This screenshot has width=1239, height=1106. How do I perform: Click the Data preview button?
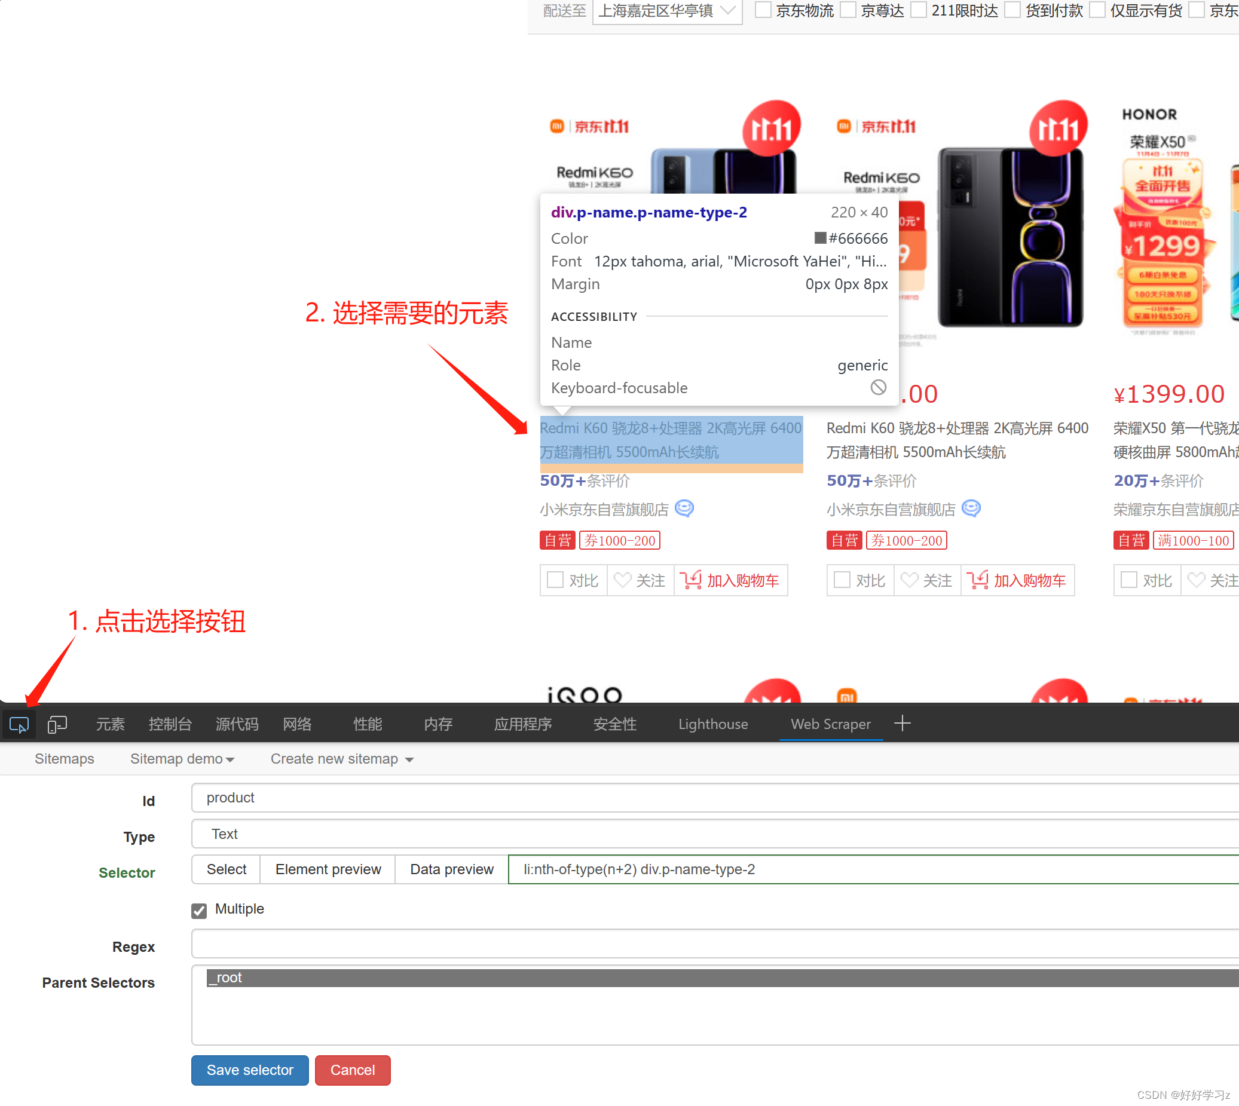452,869
